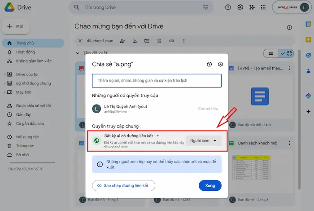Click help icon in share dialog

click(209, 64)
